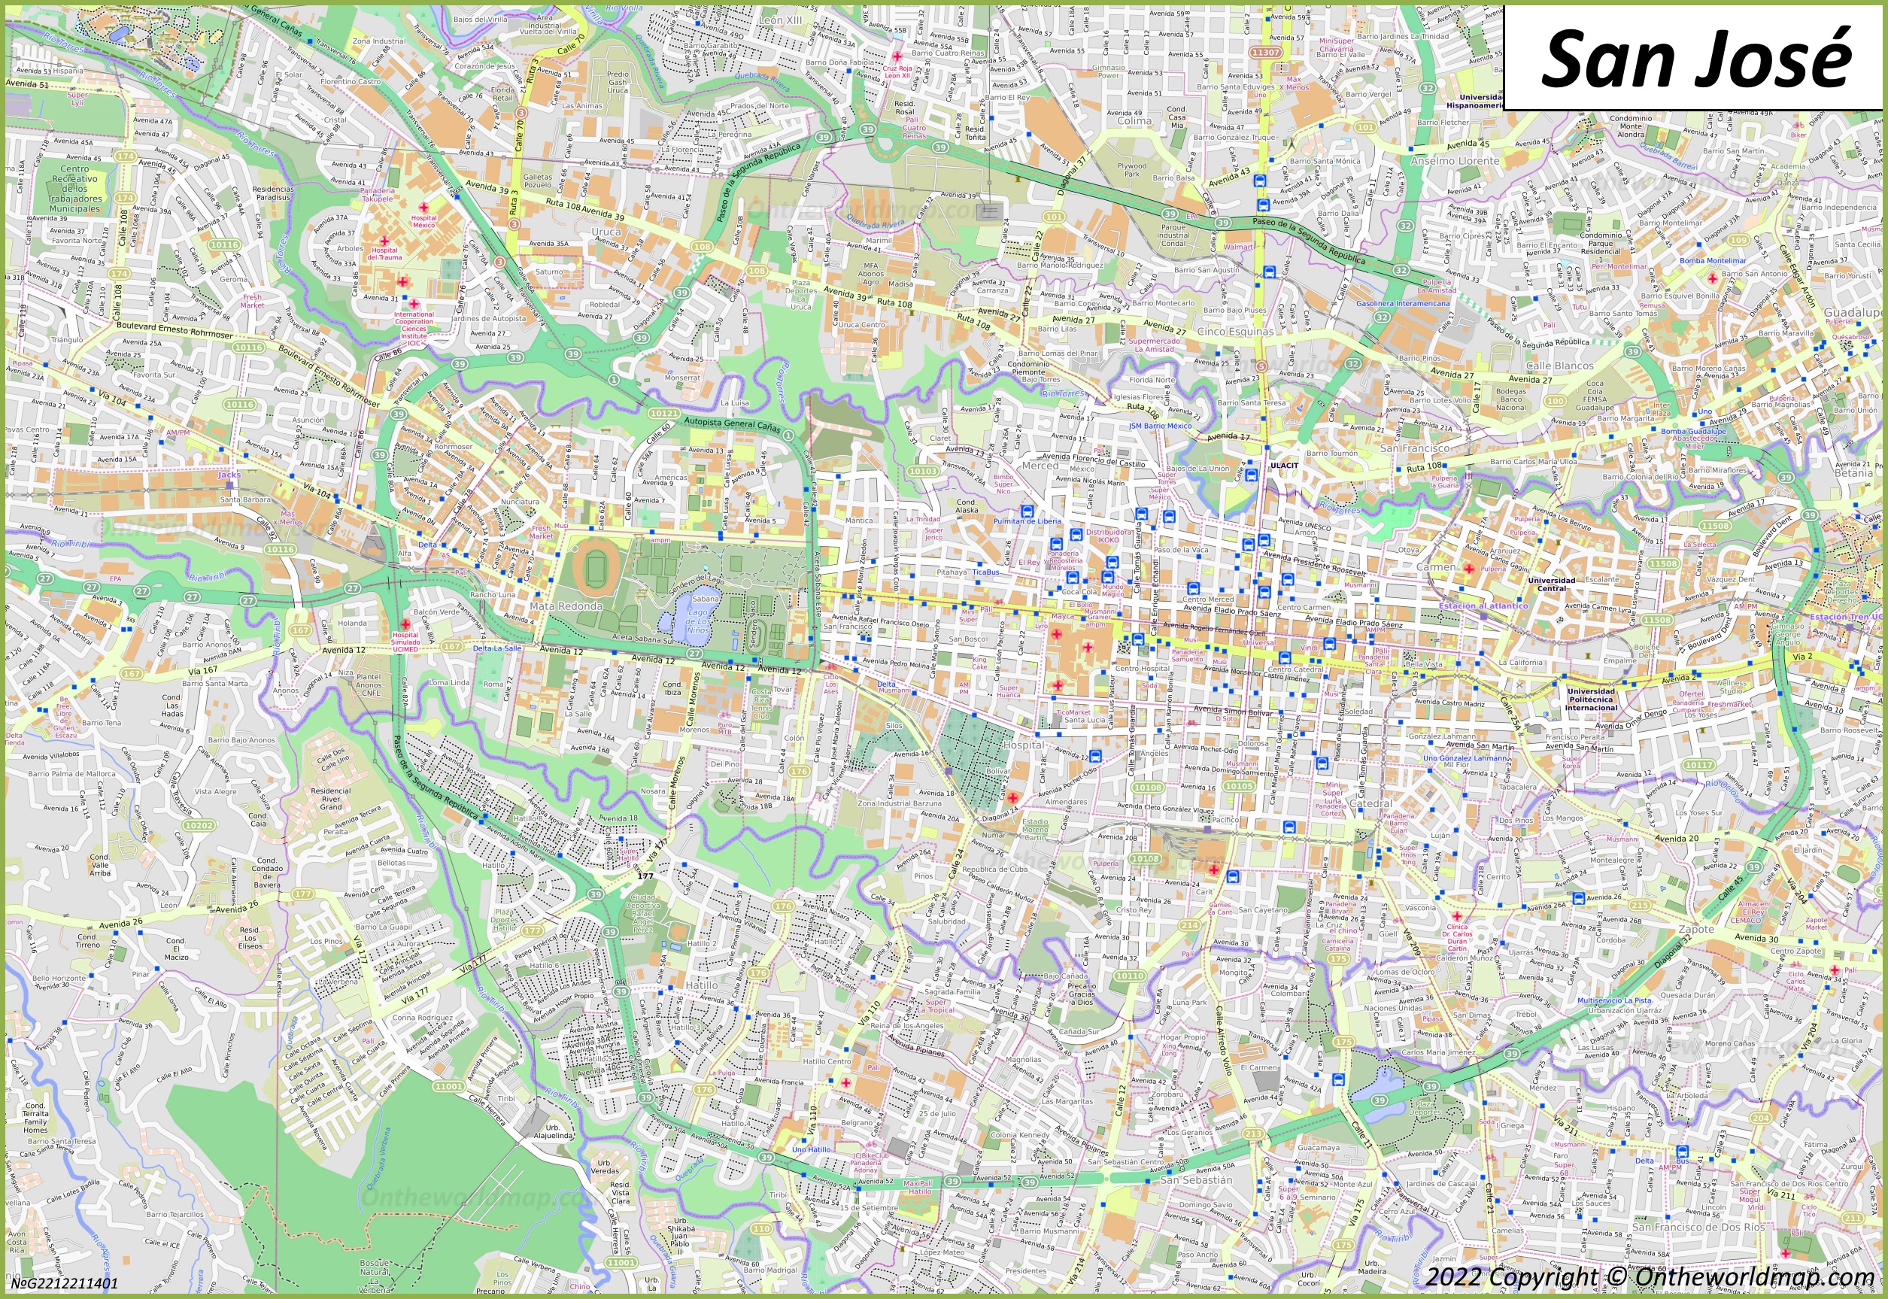Click the red cross icon beside Carmen
The image size is (1888, 1299).
1469,568
